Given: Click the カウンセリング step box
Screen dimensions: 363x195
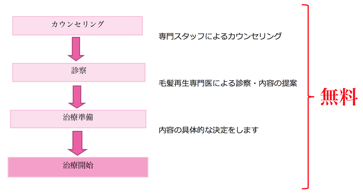Looking at the screenshot, I should point(77,26).
